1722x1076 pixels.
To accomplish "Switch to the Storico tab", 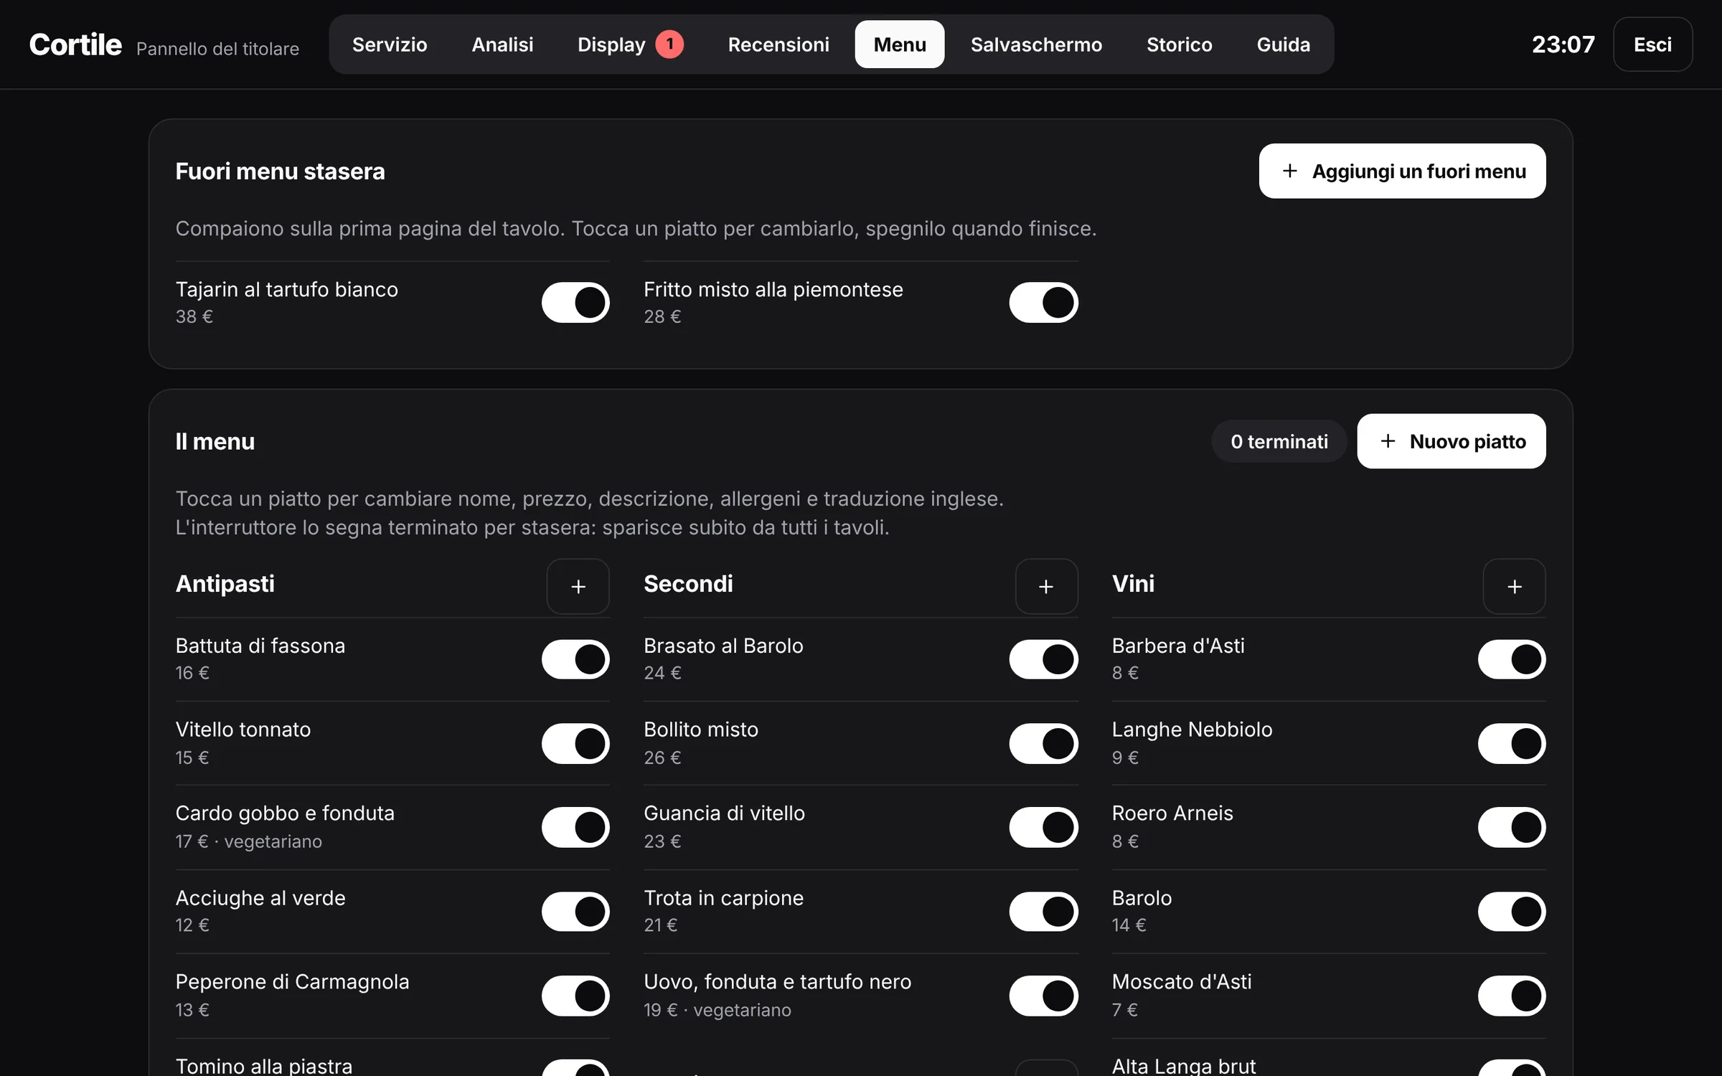I will point(1179,44).
